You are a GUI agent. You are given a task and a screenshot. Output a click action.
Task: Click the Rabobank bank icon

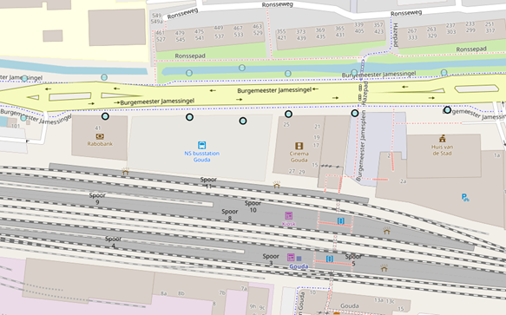pyautogui.click(x=100, y=136)
